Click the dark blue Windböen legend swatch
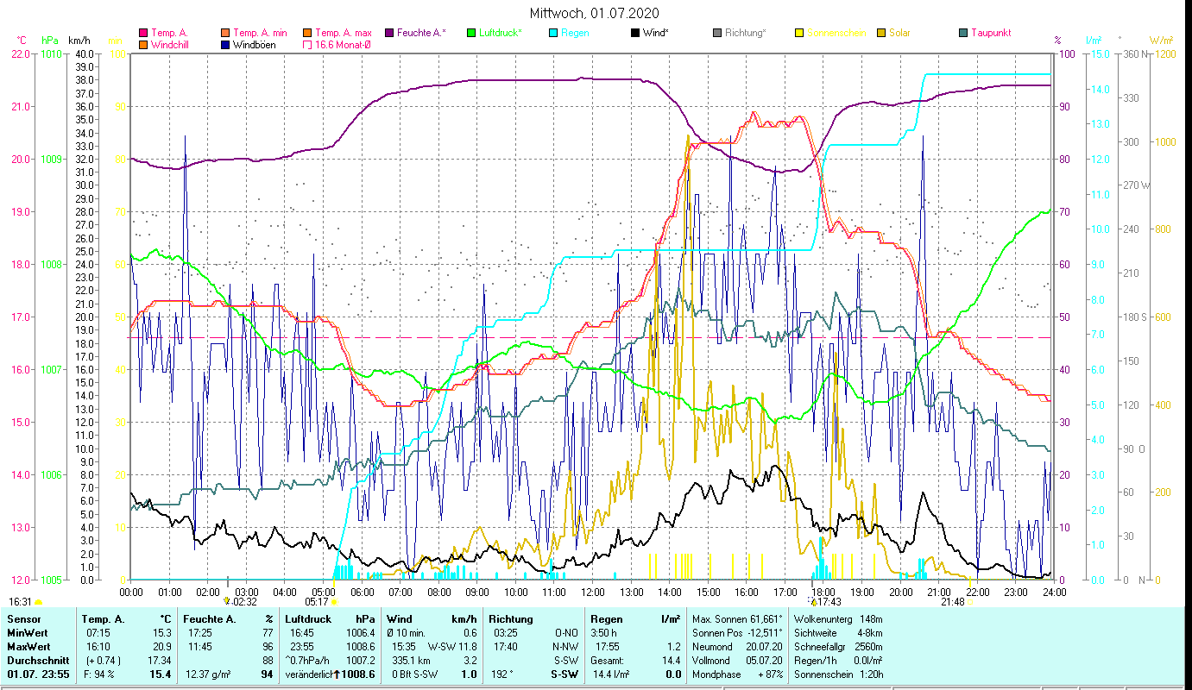This screenshot has width=1192, height=690. tap(225, 45)
